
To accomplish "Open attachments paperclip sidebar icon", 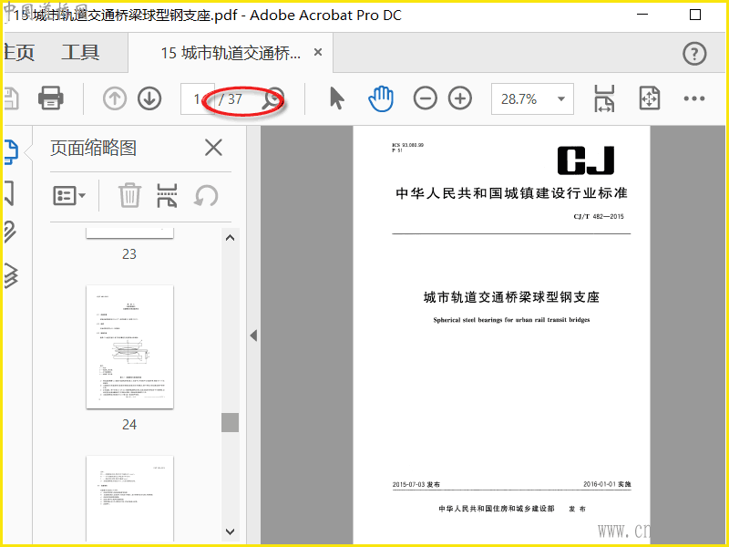I will (x=10, y=232).
